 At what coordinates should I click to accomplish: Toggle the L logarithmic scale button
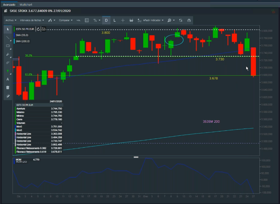(114, 20)
